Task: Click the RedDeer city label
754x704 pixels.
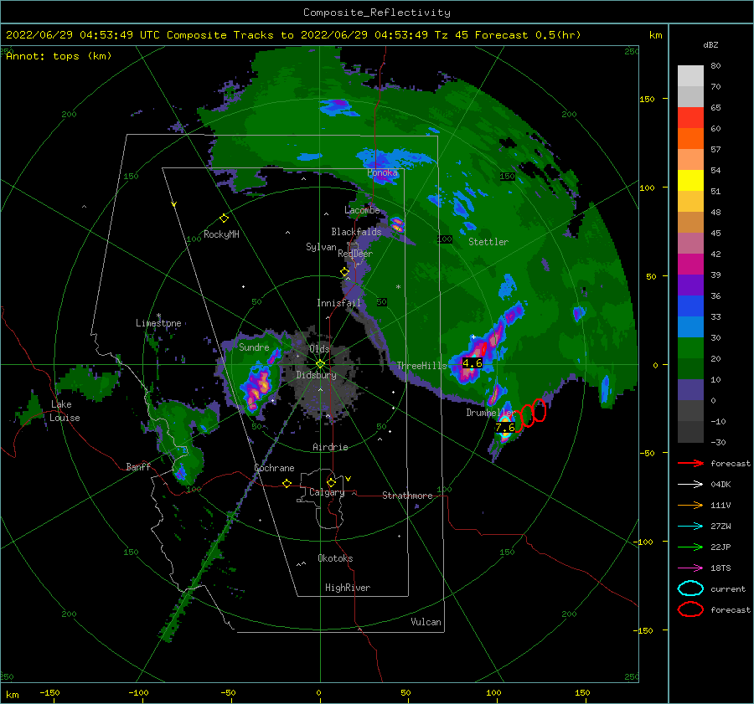Action: coord(355,254)
